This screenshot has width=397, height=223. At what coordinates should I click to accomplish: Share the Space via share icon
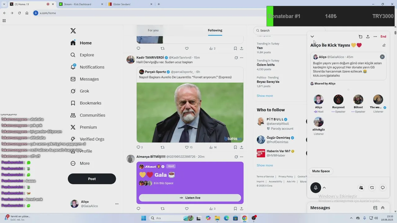click(368, 37)
